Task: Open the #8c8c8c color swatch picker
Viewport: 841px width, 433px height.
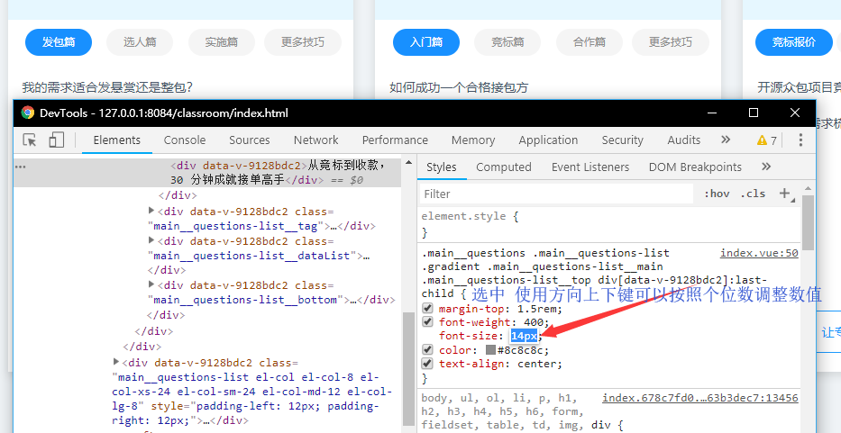Action: [x=490, y=350]
